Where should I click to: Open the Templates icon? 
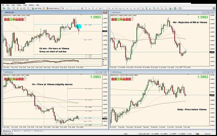point(180,8)
